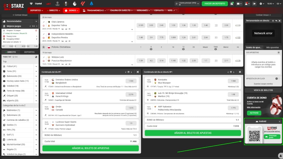Add live Combinada to bet slip
Screen dimensions: 283x159
tap(193, 133)
